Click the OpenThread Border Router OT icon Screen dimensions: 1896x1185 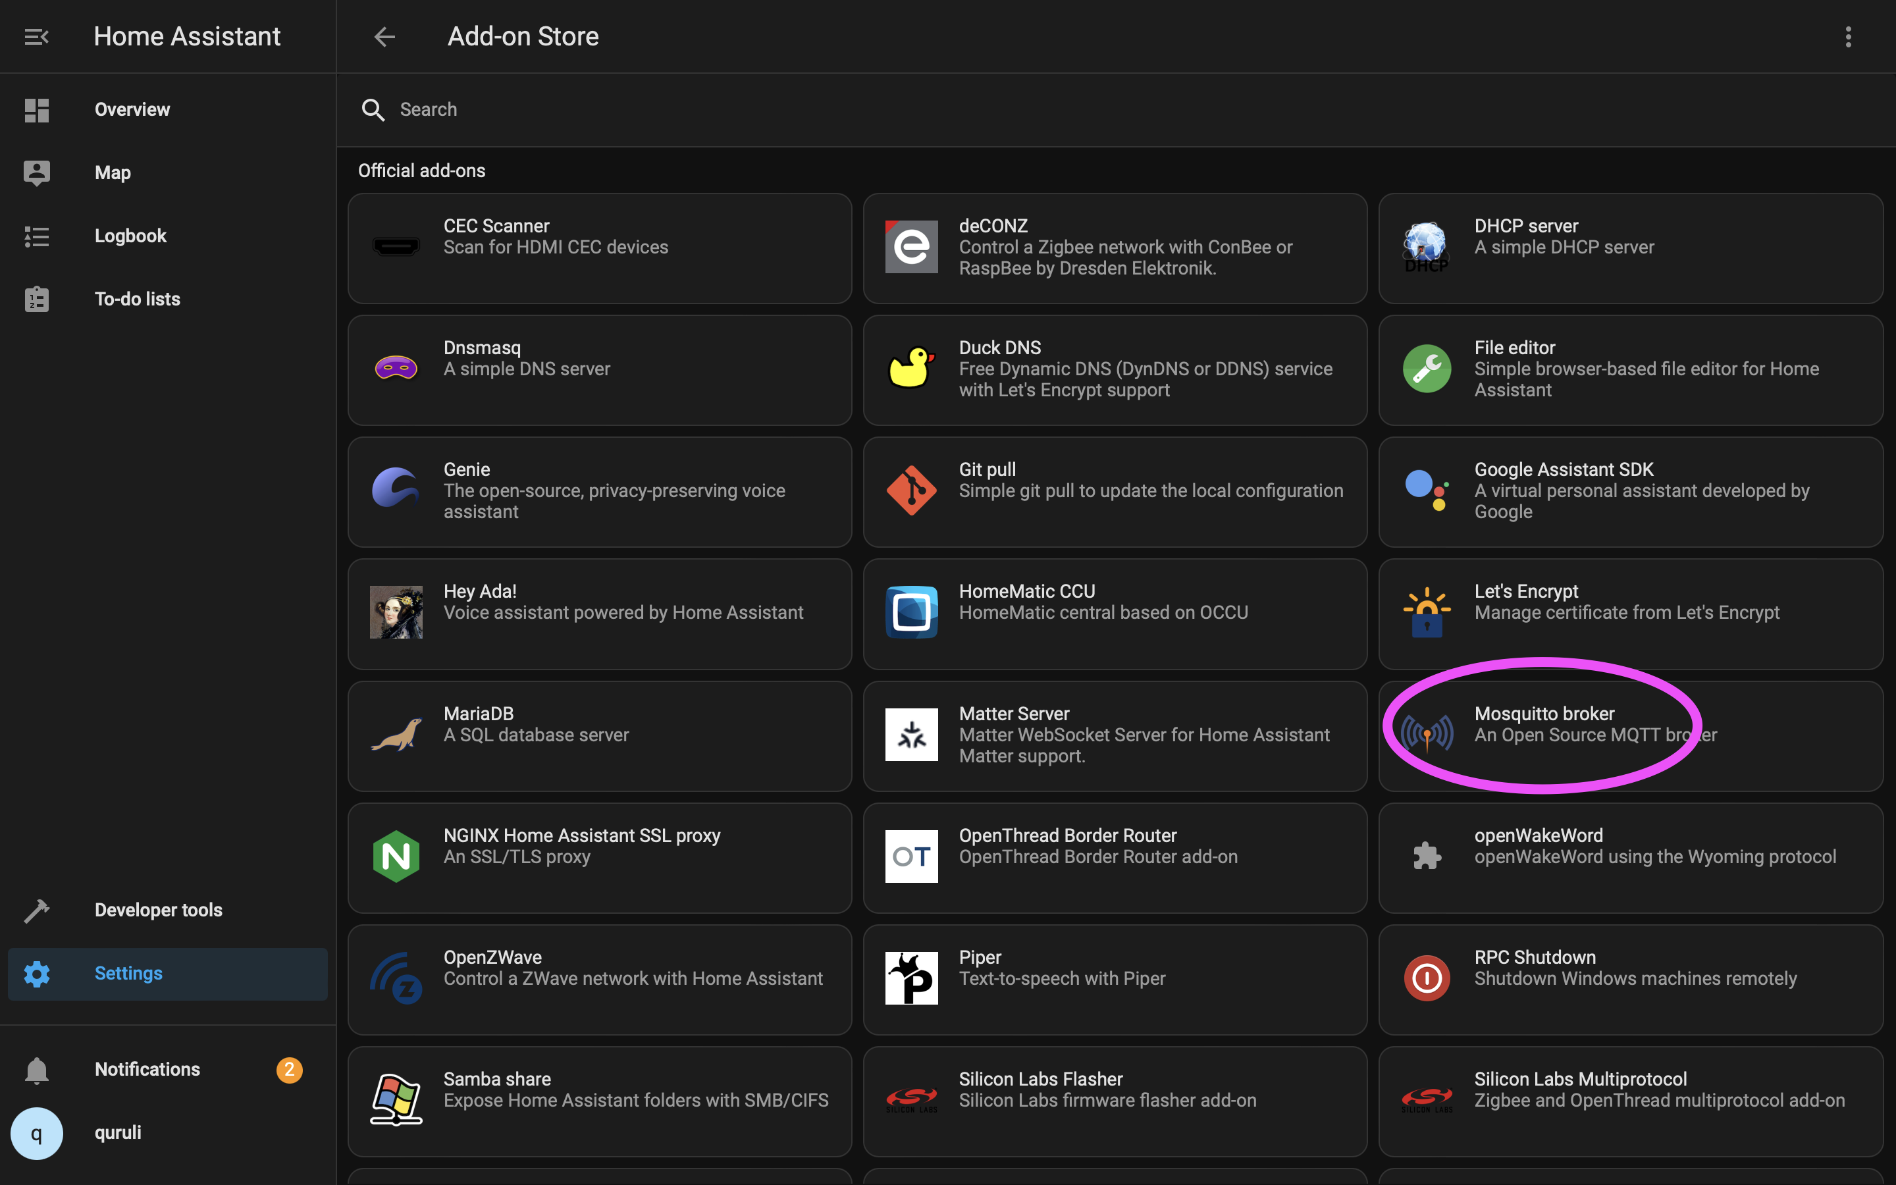(x=911, y=856)
